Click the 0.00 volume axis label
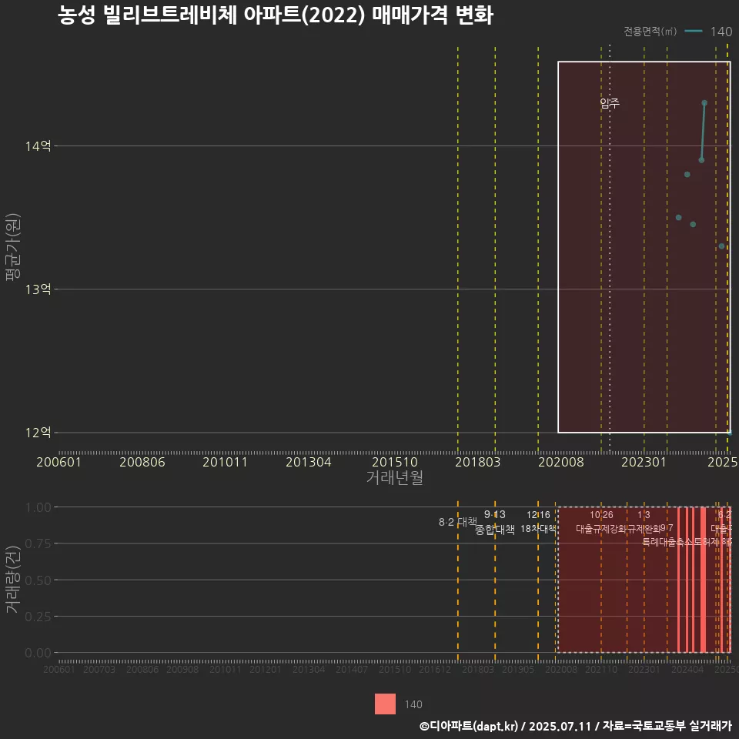The width and height of the screenshot is (739, 739). click(x=38, y=653)
